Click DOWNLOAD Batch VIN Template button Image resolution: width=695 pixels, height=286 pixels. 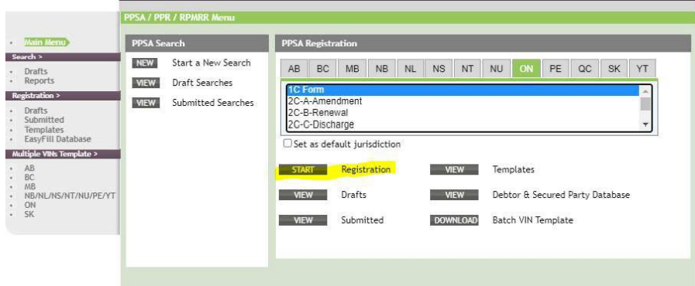(x=454, y=220)
